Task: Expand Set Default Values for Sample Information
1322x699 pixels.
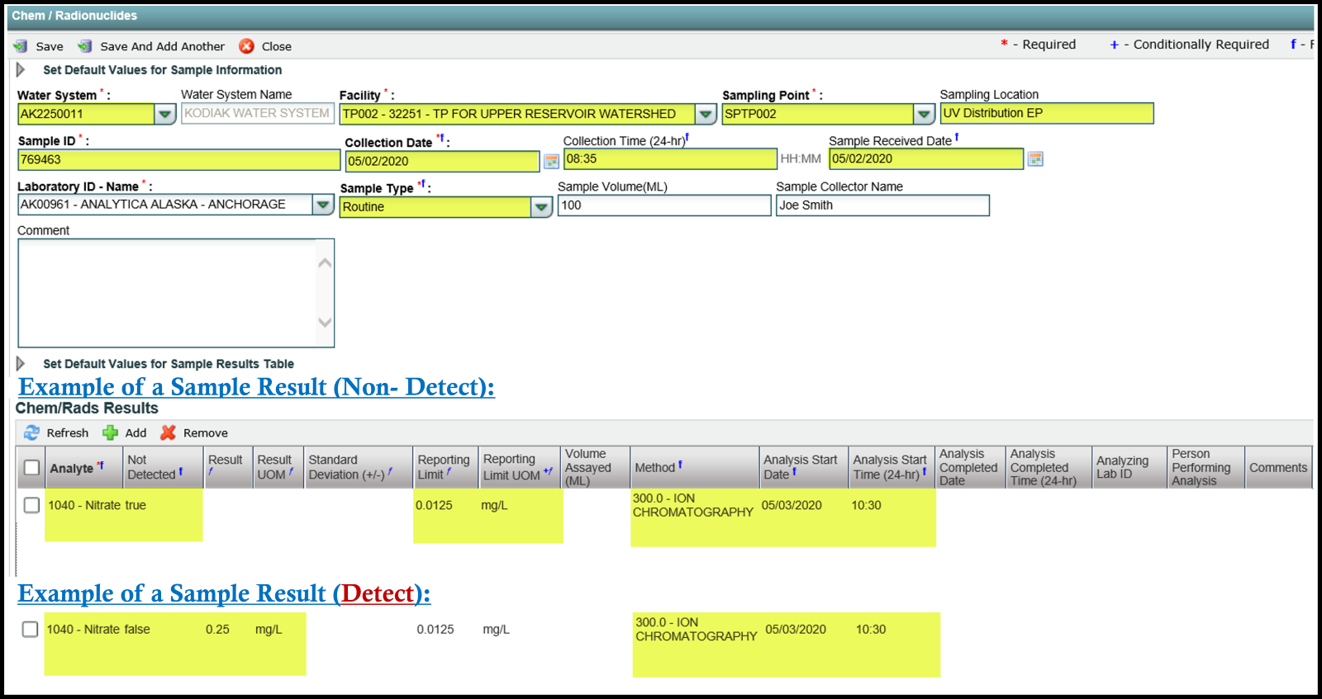Action: pos(21,70)
